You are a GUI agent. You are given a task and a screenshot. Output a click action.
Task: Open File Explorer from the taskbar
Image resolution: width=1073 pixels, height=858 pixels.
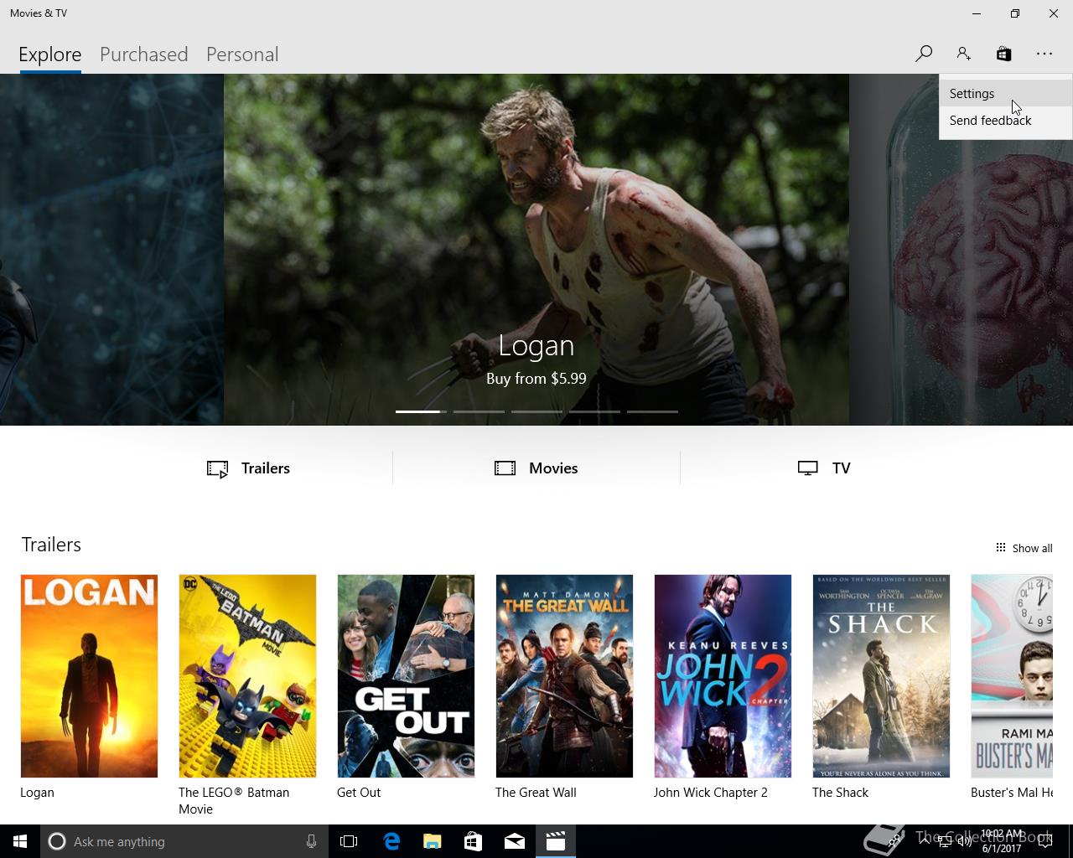pyautogui.click(x=433, y=841)
